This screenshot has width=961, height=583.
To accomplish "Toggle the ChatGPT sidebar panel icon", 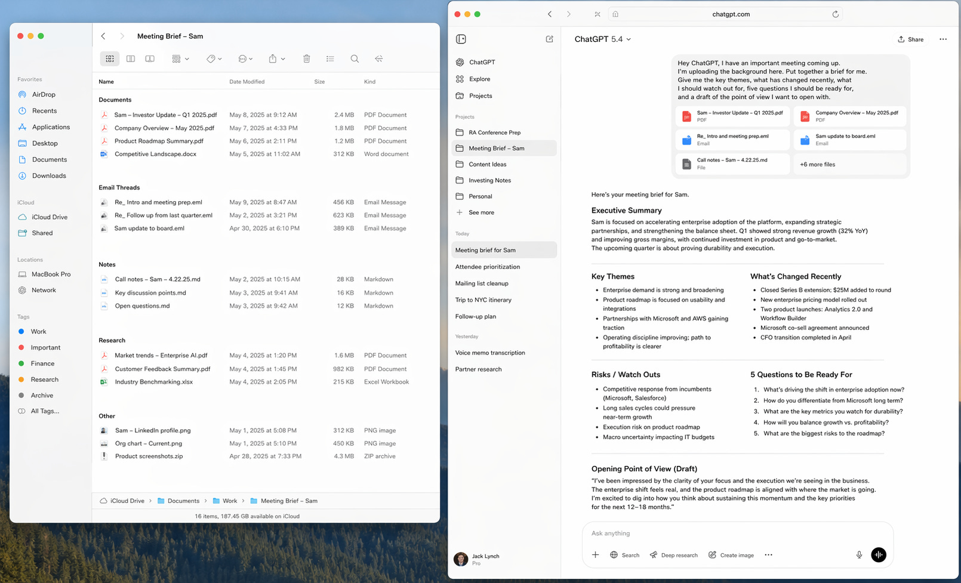I will (461, 39).
